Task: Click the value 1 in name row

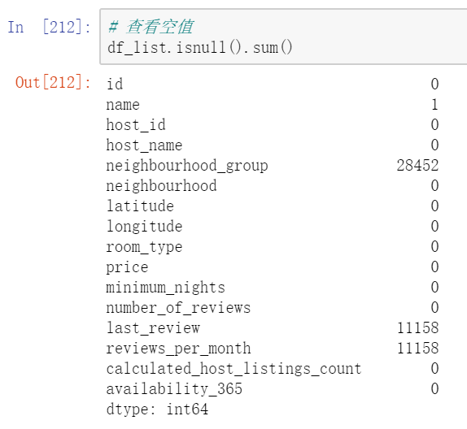Action: point(434,105)
